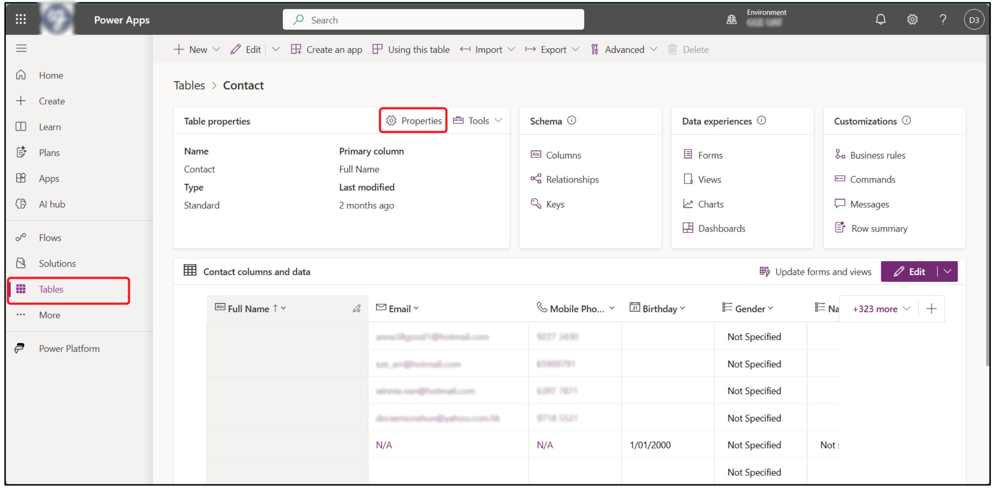Click the Full Name column edit pencil icon
This screenshot has width=995, height=490.
[x=357, y=309]
